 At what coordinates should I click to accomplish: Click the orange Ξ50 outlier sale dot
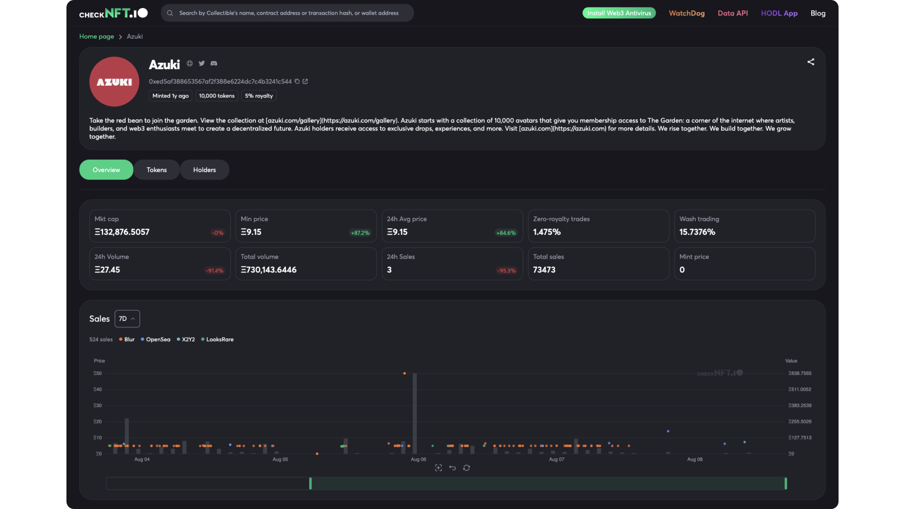pos(404,373)
